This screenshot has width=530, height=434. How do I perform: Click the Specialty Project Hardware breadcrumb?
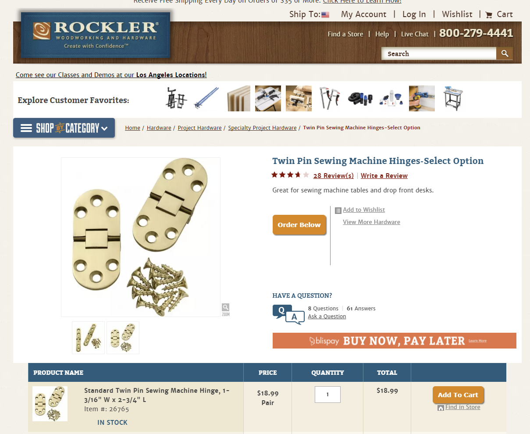tap(262, 128)
